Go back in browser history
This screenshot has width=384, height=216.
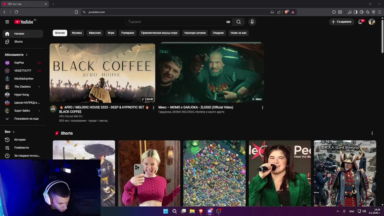click(x=4, y=12)
